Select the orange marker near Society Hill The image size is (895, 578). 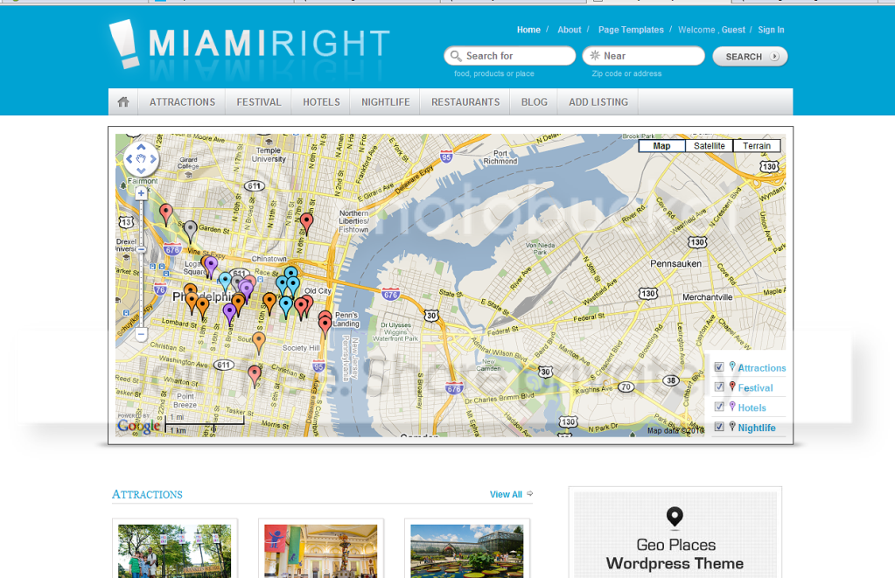click(259, 343)
